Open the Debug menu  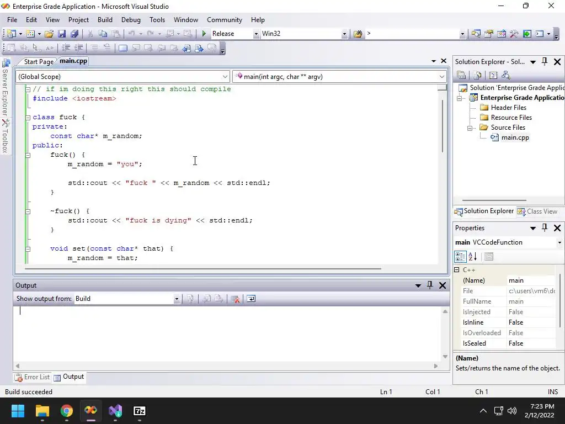[x=131, y=20]
